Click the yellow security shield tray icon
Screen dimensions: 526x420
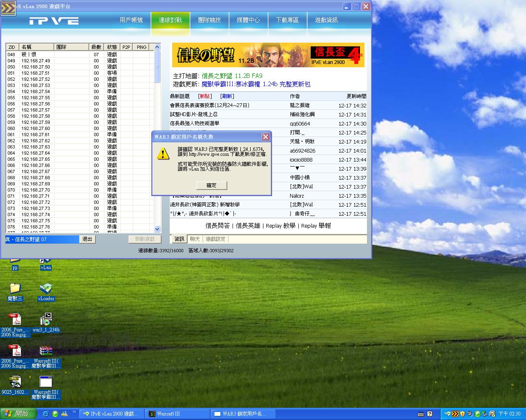tap(462, 414)
